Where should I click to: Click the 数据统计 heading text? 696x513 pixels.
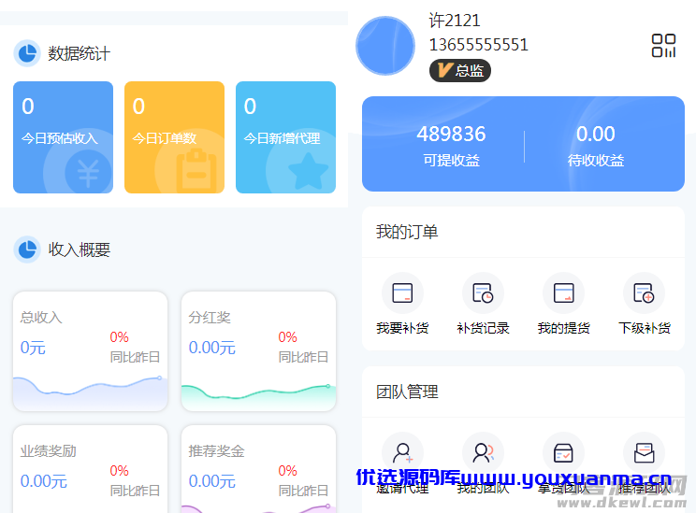tap(79, 53)
